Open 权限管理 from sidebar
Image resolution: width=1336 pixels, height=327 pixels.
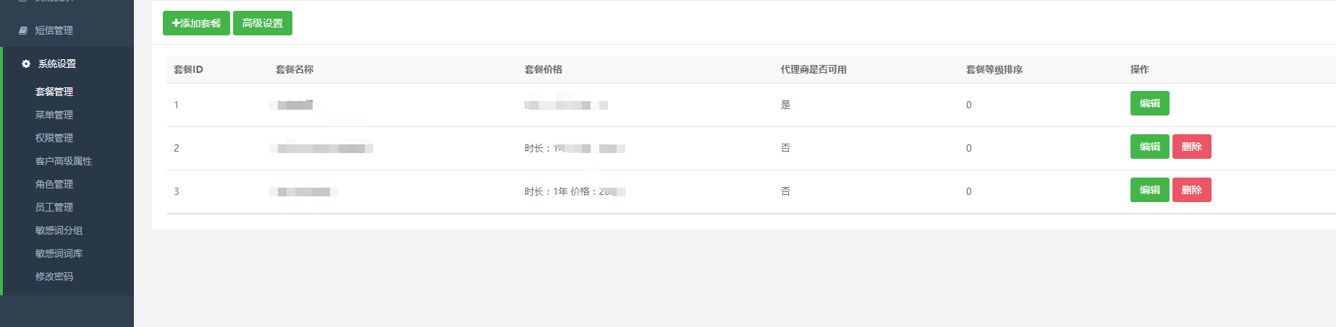point(54,138)
